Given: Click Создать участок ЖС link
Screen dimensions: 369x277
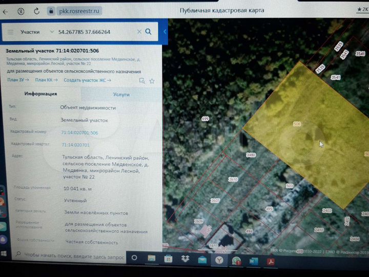Looking at the screenshot, I should click(87, 81).
